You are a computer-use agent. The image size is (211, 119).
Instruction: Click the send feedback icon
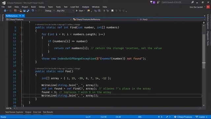158,2
